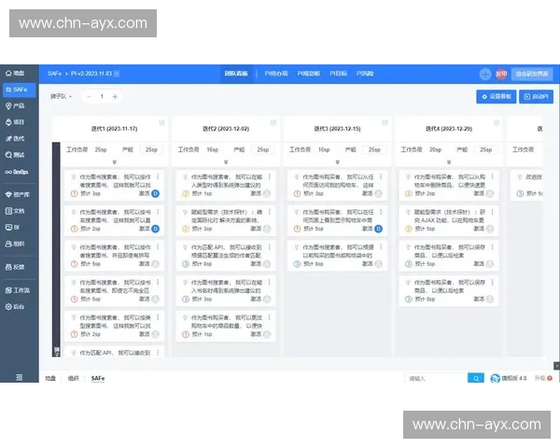Collapse the 迭代1 (2023-11-17) column with its corner icon

(161, 122)
